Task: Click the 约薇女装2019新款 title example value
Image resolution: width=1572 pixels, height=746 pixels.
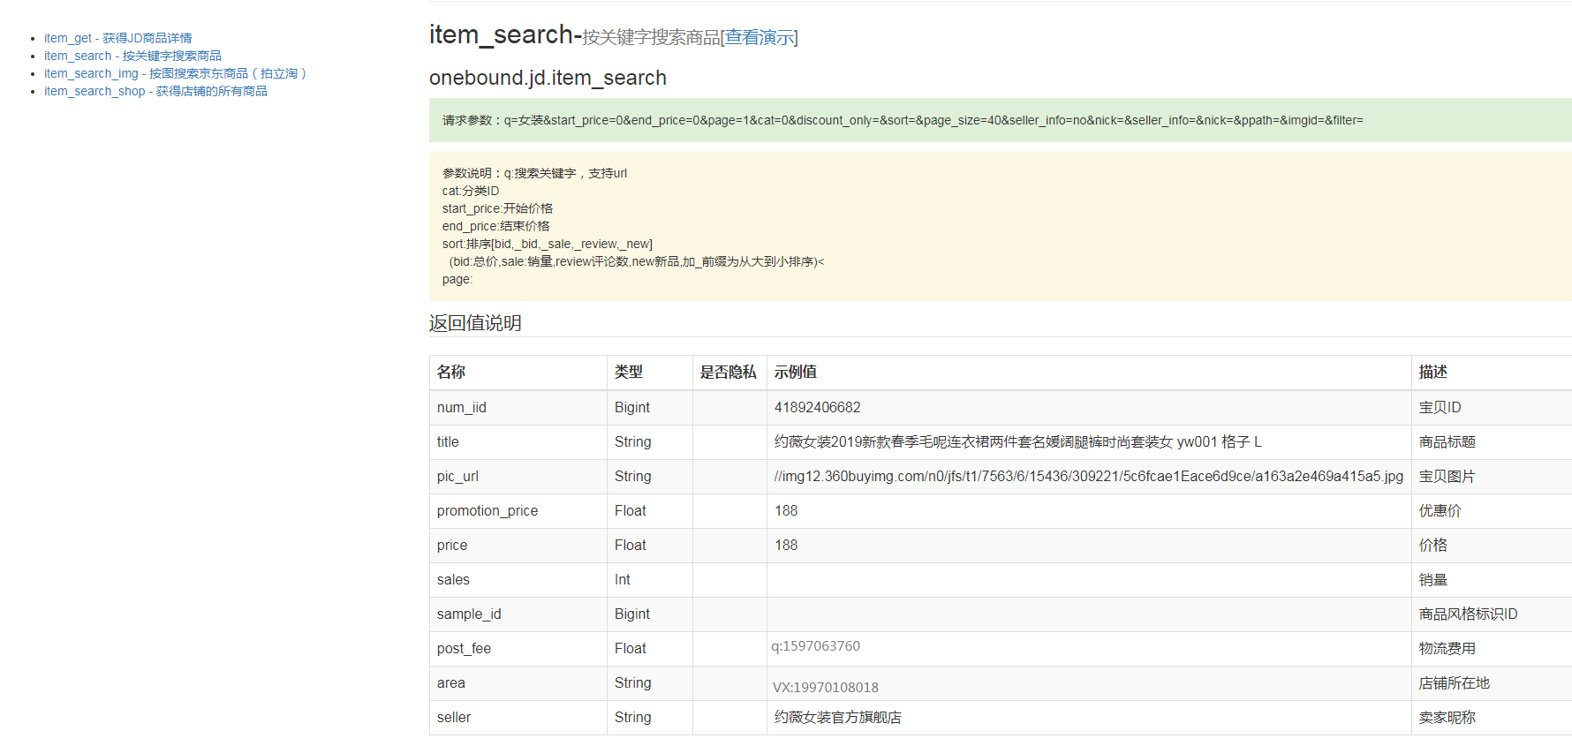Action: point(1018,442)
